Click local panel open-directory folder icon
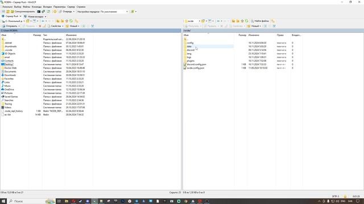364x204 pixels. point(28,21)
